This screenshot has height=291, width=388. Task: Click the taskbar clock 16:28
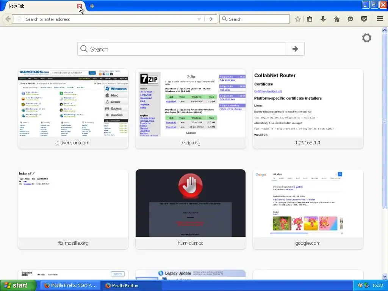pos(377,286)
